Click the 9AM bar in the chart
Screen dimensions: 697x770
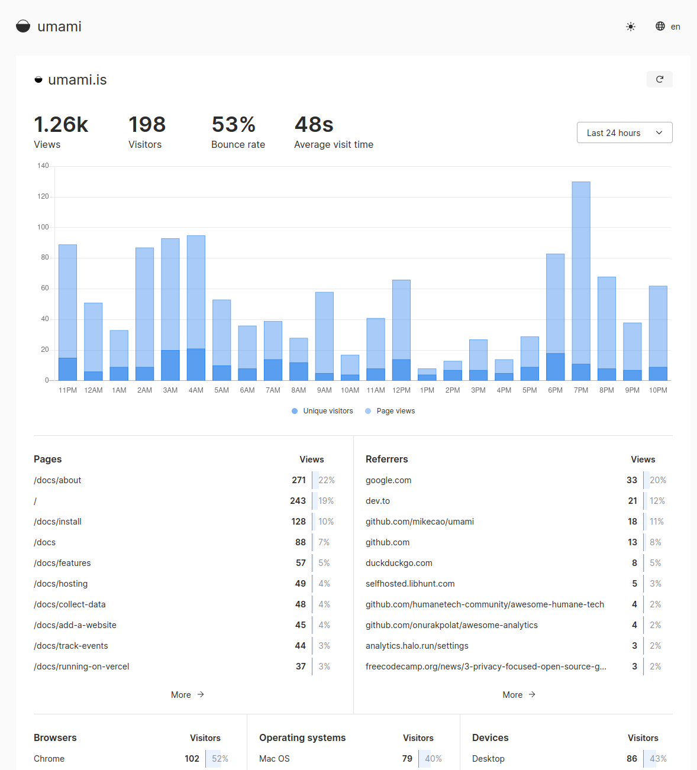click(x=324, y=336)
